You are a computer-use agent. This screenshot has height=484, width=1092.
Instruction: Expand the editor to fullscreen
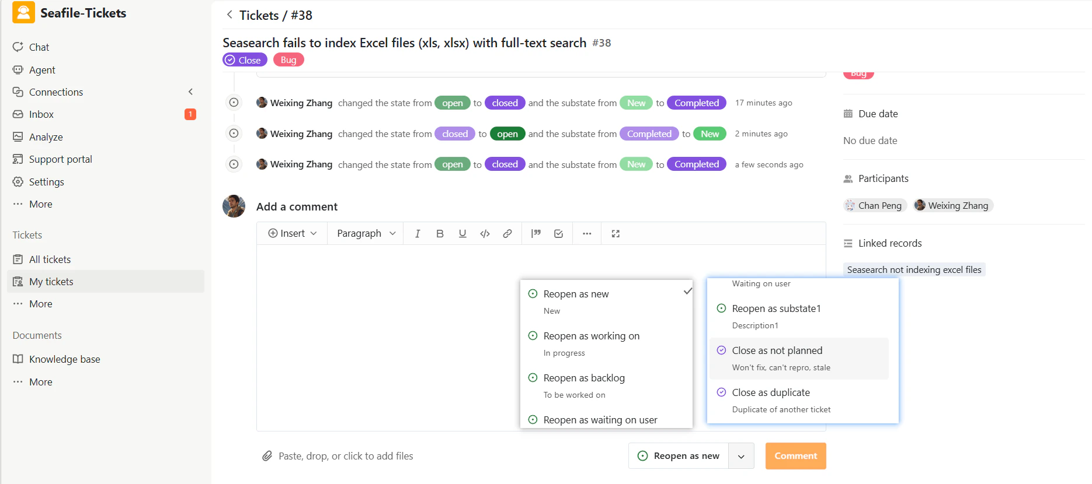pyautogui.click(x=615, y=233)
